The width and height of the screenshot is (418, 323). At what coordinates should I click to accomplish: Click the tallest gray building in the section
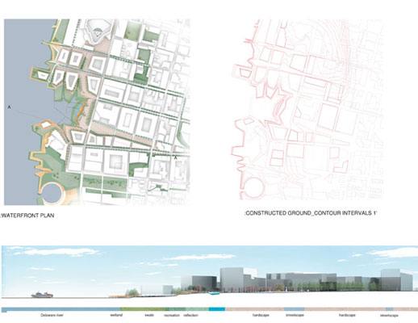pos(232,279)
